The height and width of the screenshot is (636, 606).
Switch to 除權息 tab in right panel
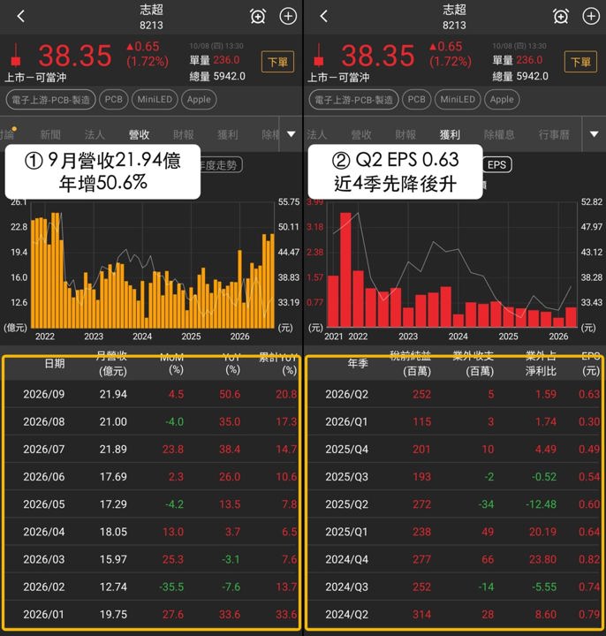click(499, 134)
